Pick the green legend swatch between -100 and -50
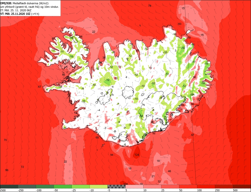 coord(45,186)
